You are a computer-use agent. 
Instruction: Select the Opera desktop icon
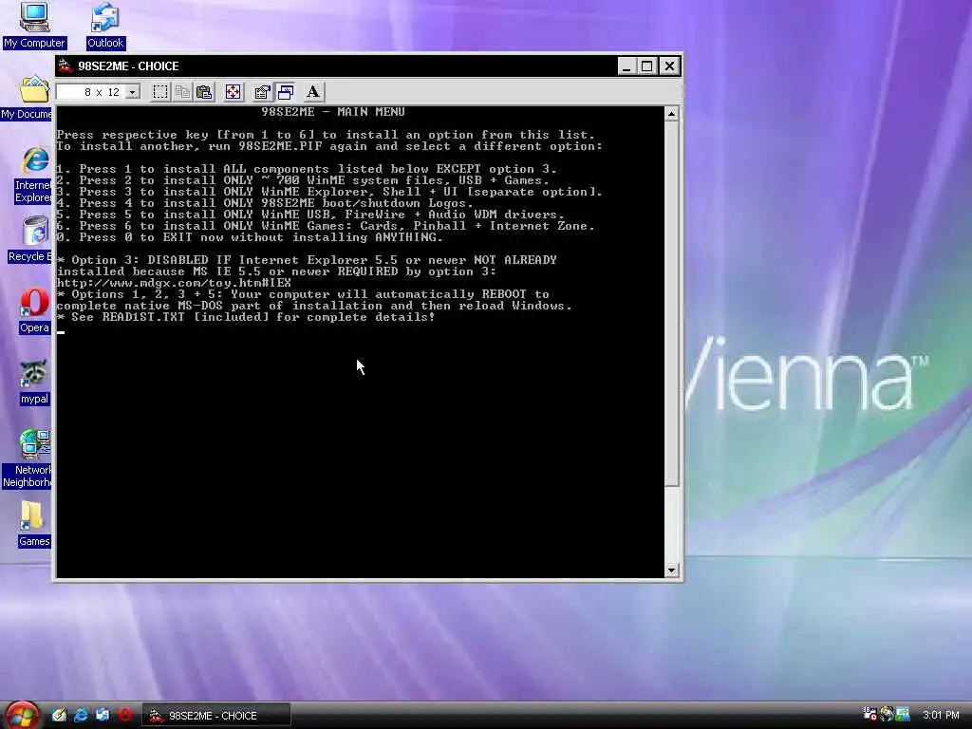(34, 311)
